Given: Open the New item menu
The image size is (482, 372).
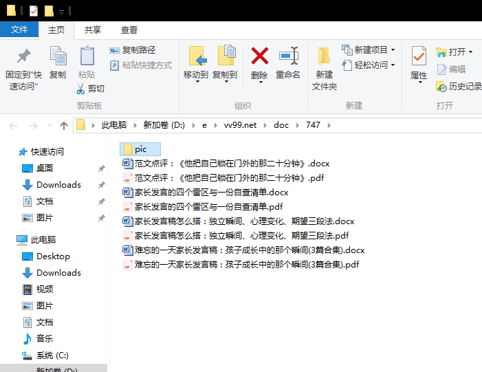Looking at the screenshot, I should point(369,50).
